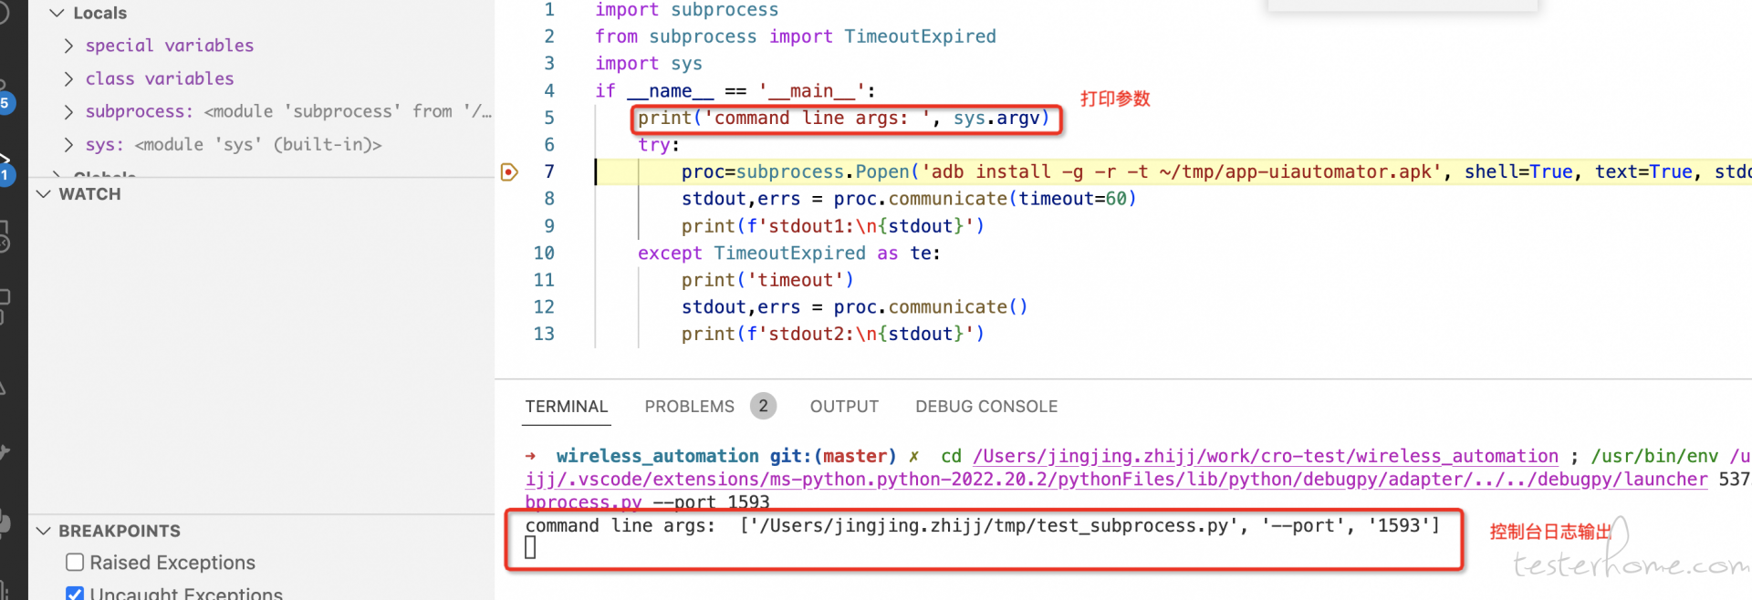Click the 'stdout1' print statement on line 9
Screen dimensions: 1752x600
(x=833, y=226)
